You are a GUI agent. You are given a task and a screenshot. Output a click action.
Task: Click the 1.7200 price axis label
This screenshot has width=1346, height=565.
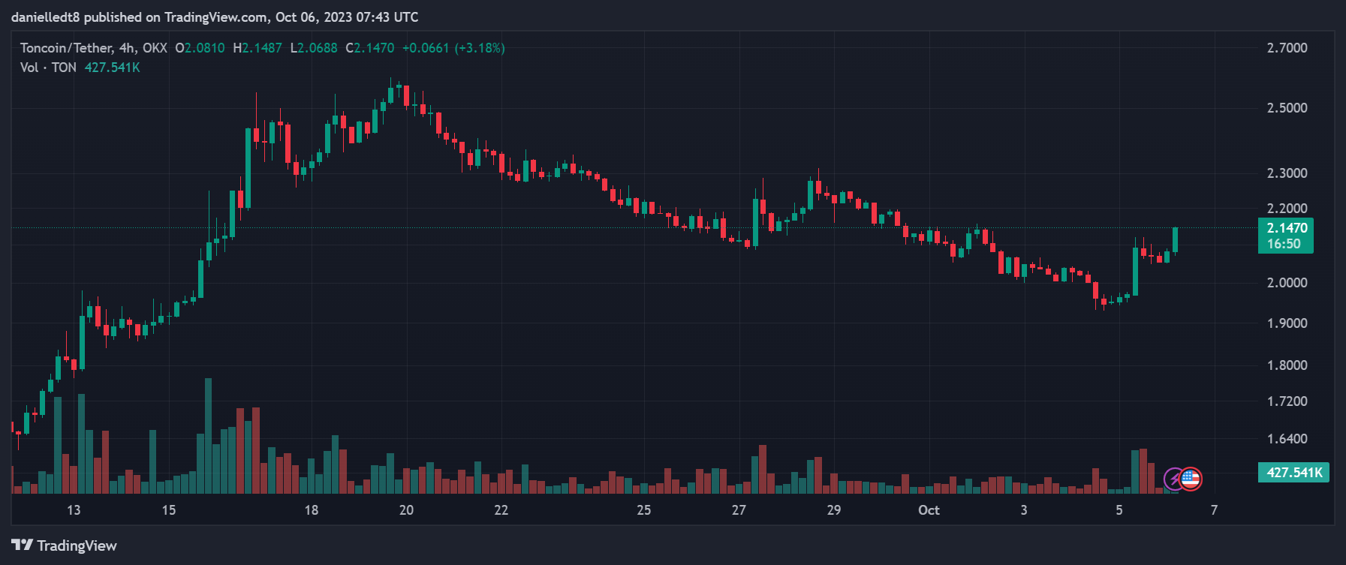tap(1287, 401)
